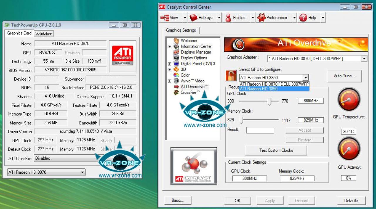The width and height of the screenshot is (376, 209).
Task: Choose ATI Radeon HD 3850 from the list
Action: [274, 89]
